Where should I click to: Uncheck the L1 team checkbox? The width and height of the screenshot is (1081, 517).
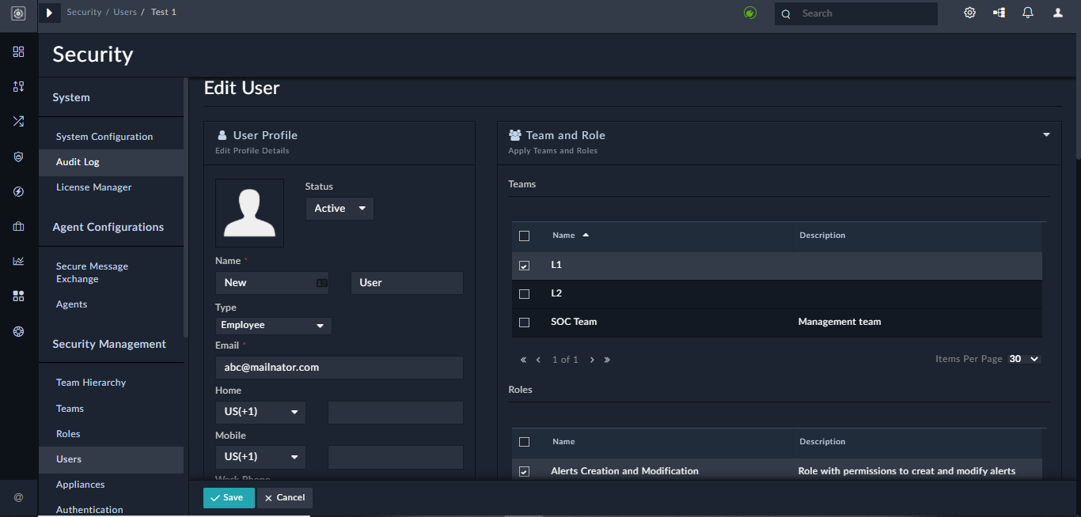[x=524, y=265]
